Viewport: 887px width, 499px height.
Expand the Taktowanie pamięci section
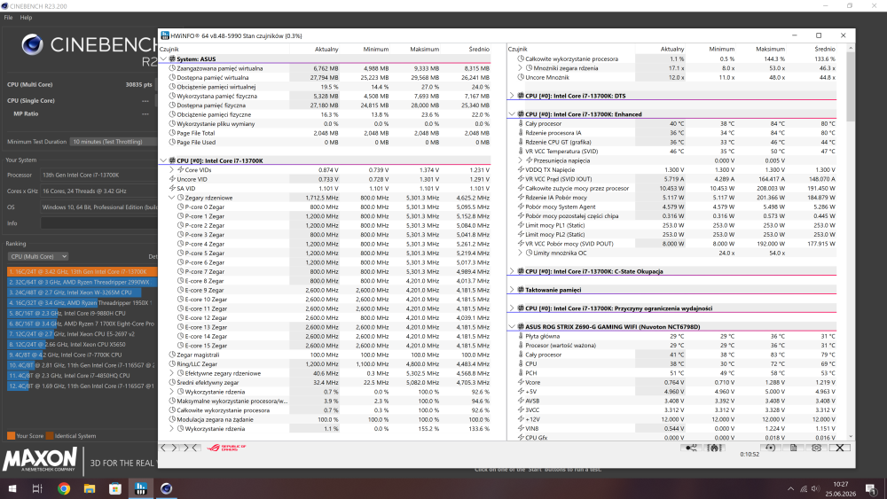pyautogui.click(x=512, y=289)
